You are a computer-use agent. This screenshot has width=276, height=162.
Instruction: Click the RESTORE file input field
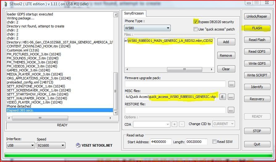(x=175, y=110)
